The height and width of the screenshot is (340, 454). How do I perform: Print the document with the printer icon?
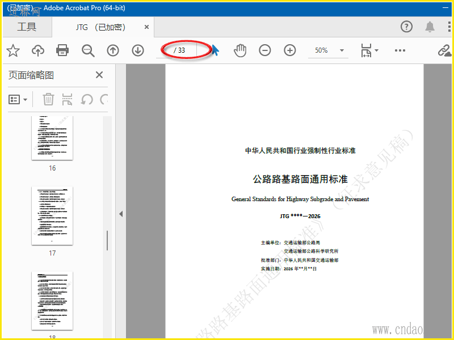(62, 50)
